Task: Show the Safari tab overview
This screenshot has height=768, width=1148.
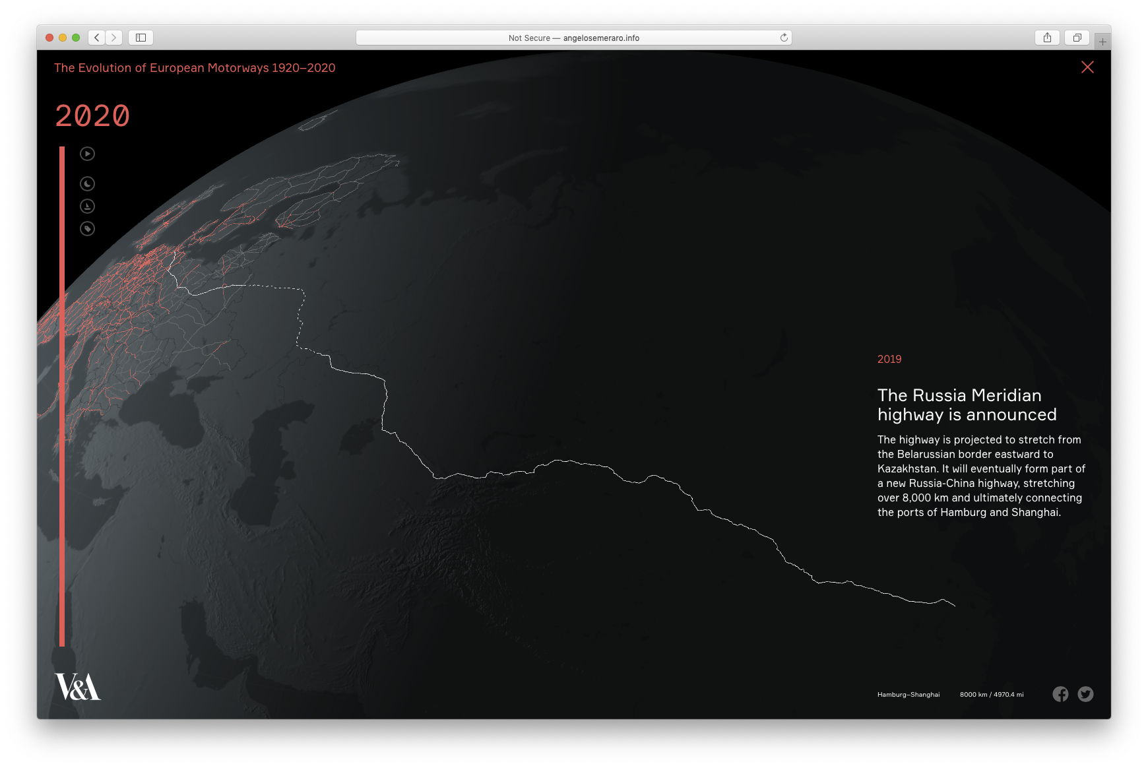Action: pos(1077,38)
